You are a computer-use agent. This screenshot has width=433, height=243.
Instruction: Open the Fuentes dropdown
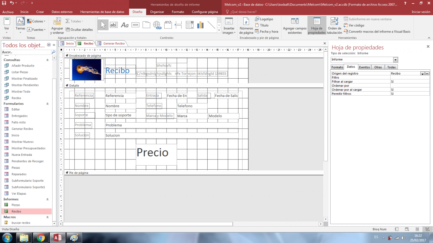[x=36, y=30]
